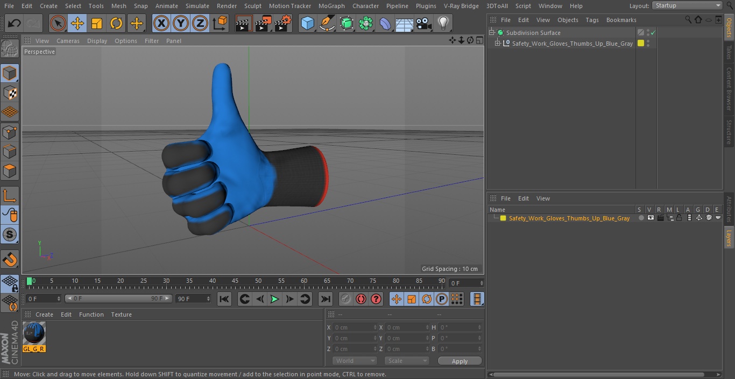Select the Spline Pen tool
Image resolution: width=735 pixels, height=379 pixels.
(327, 24)
